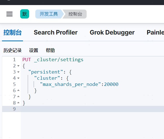The image size is (164, 139).
Task: Open the Painless tab
Action: pos(155,33)
